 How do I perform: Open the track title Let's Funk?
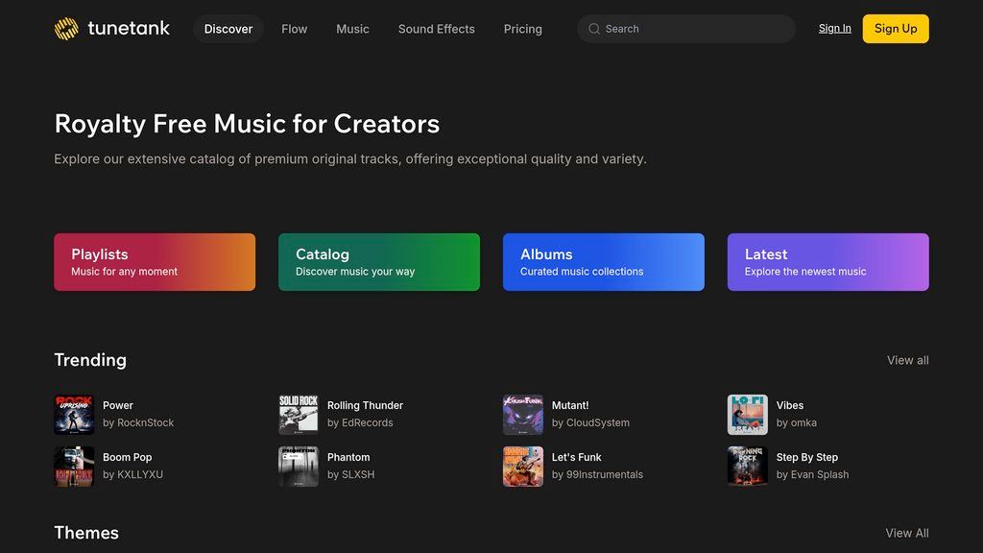tap(576, 458)
